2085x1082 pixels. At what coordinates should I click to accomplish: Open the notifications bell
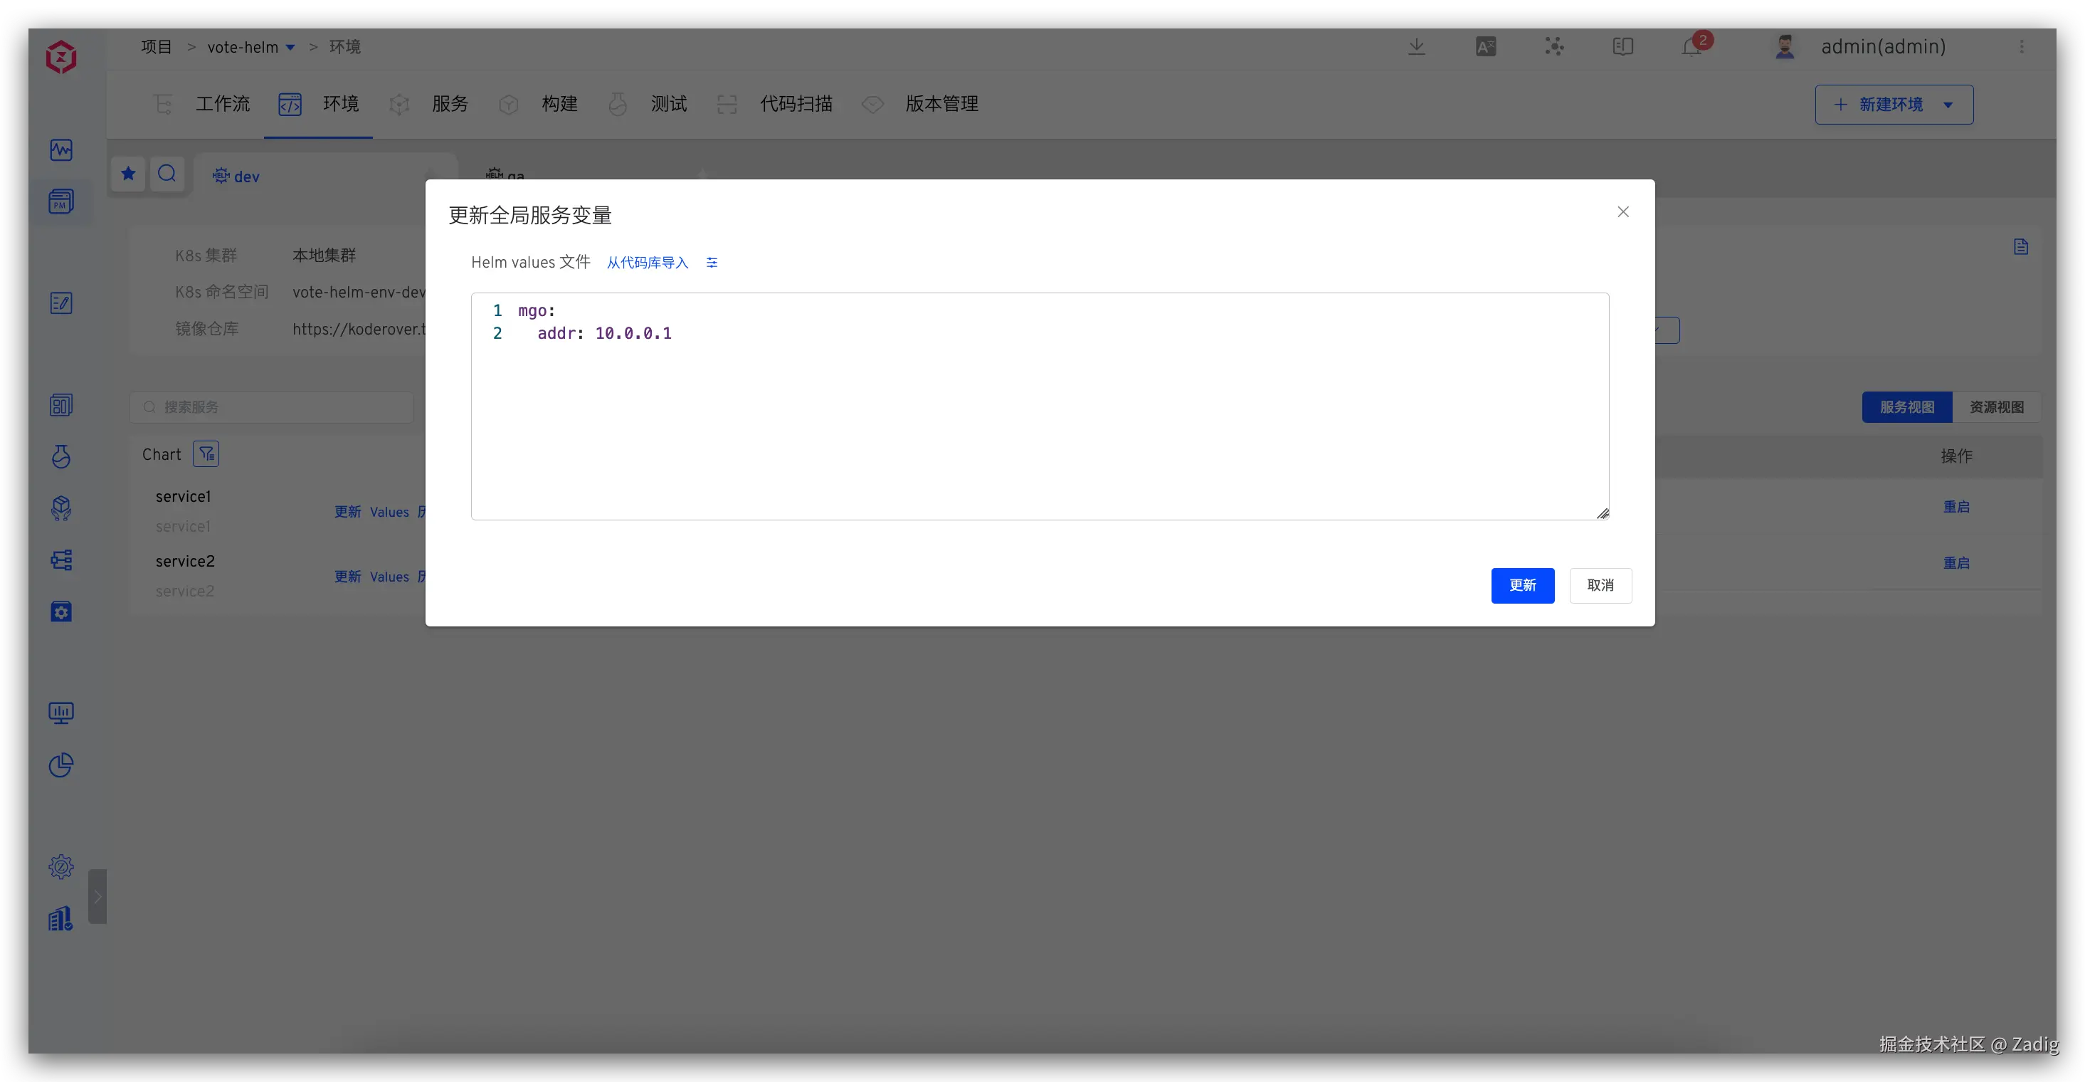(1691, 47)
